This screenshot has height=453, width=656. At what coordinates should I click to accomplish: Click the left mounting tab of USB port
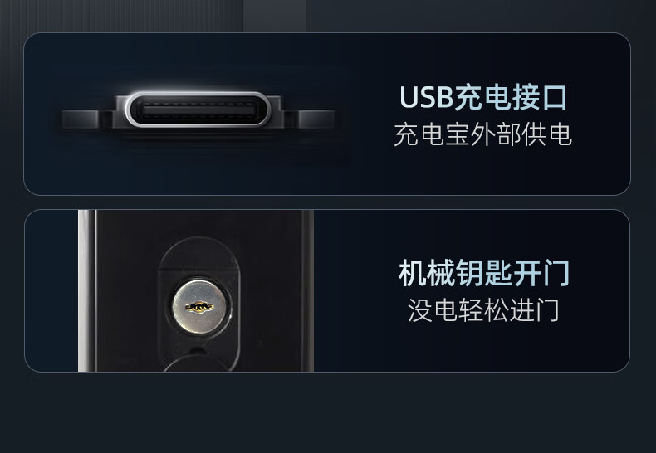[x=86, y=119]
